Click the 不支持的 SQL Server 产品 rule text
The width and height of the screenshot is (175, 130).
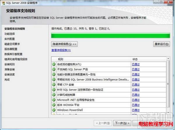click(73, 69)
